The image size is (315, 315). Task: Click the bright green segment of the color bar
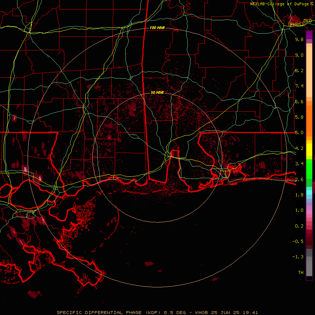(x=309, y=169)
